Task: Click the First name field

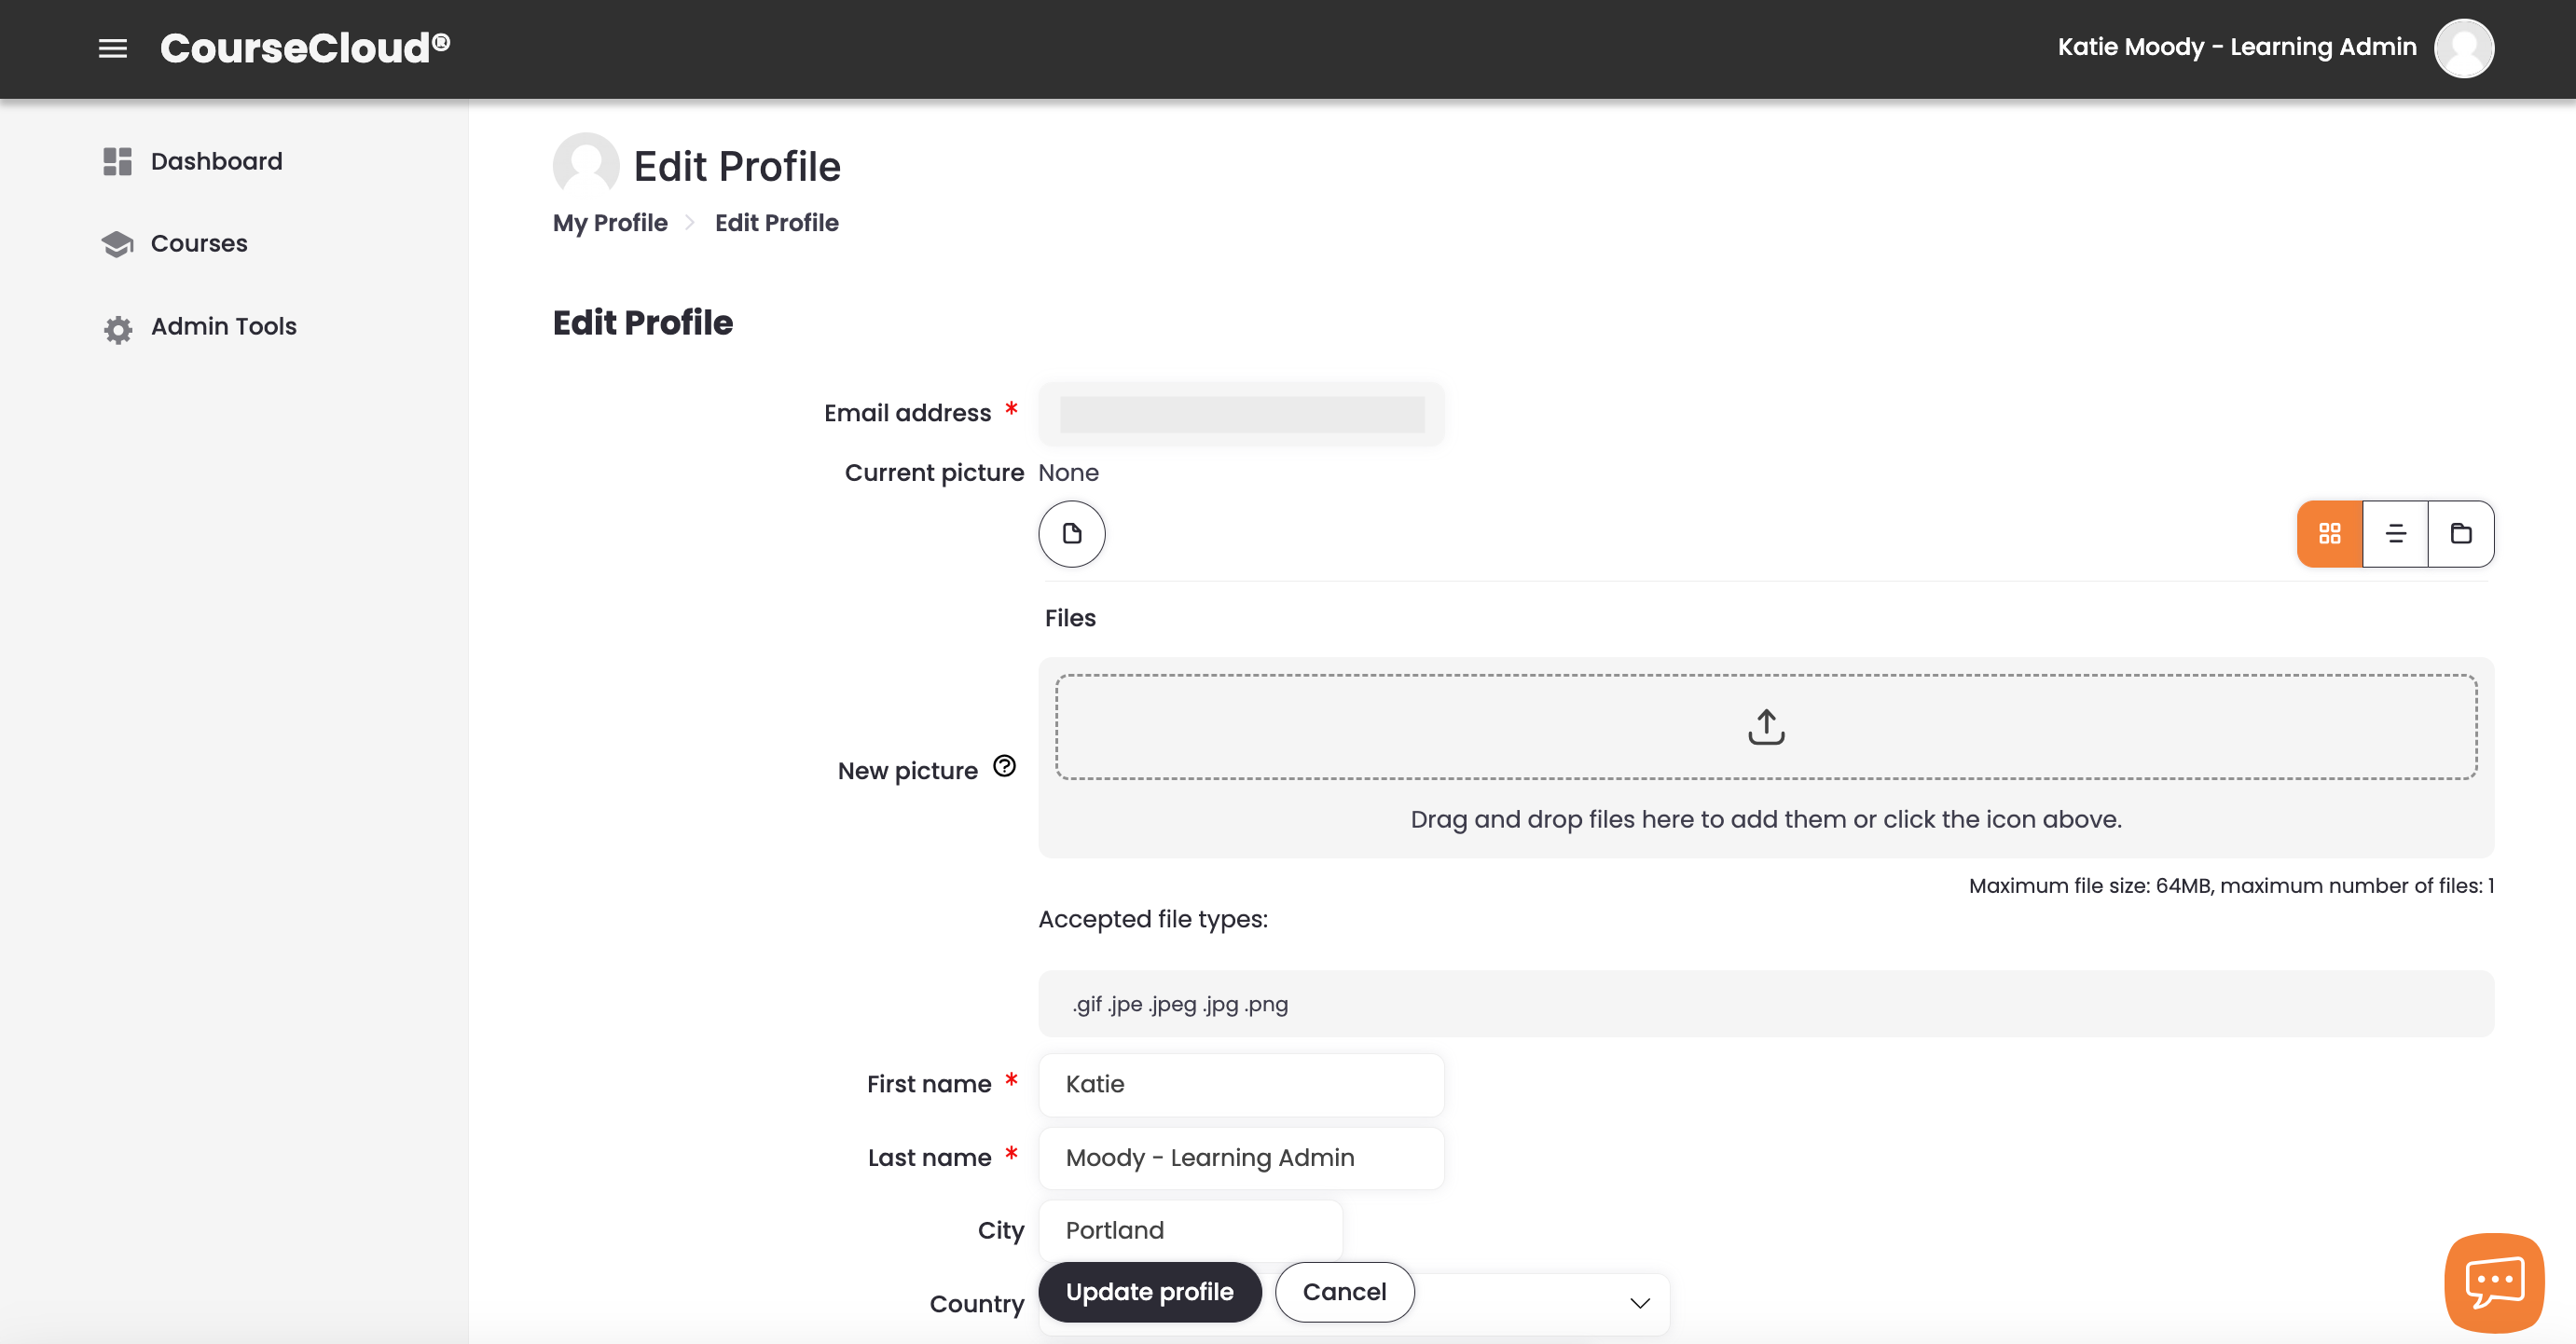Action: pos(1241,1084)
